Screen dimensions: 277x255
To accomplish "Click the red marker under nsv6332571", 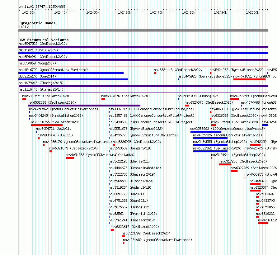I will tap(24, 99).
